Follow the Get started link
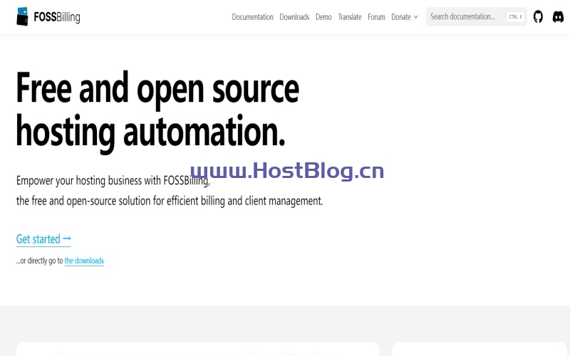Viewport: 570px width, 356px height. pyautogui.click(x=43, y=239)
